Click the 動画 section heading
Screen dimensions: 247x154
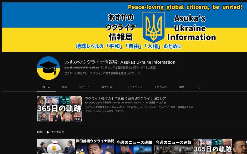pos(40,132)
